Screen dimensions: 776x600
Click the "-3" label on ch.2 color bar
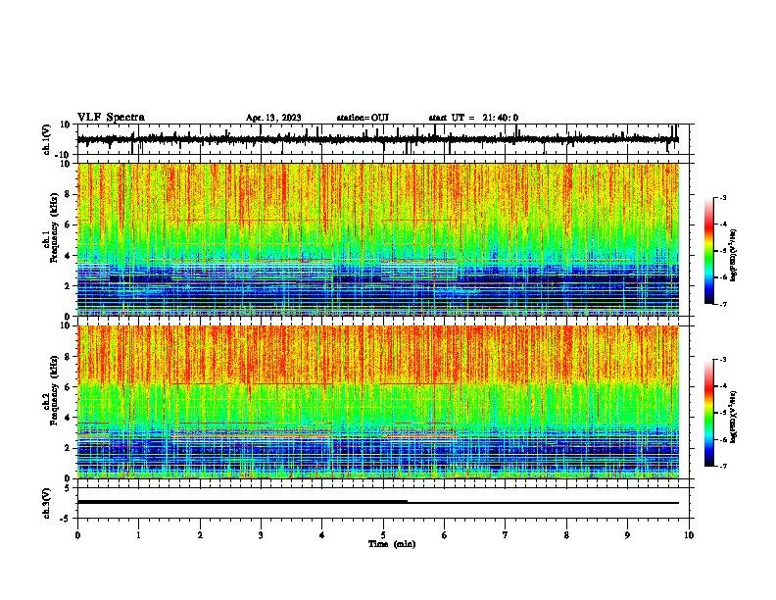[x=722, y=360]
